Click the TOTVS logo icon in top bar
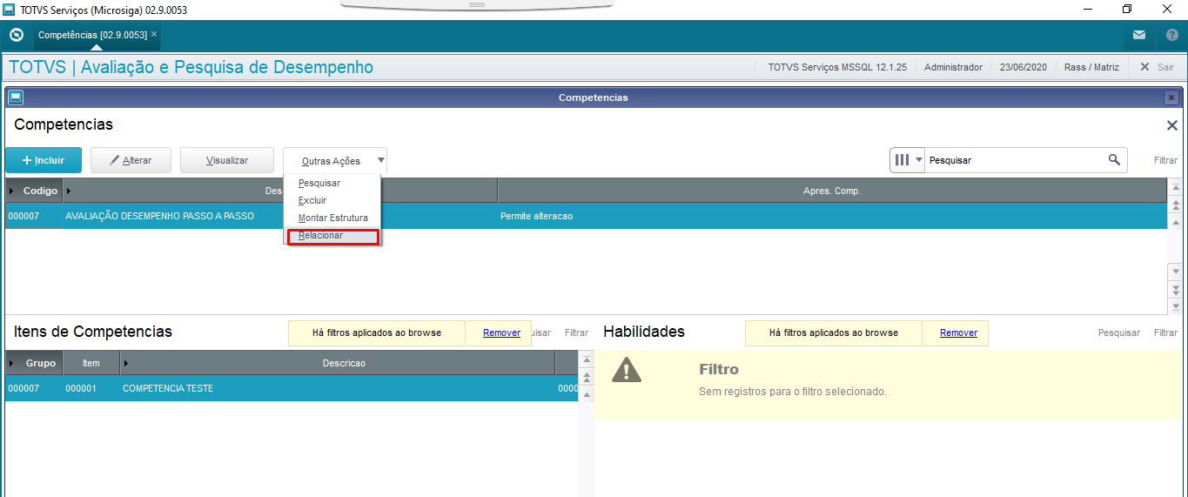The height and width of the screenshot is (497, 1188). (17, 35)
